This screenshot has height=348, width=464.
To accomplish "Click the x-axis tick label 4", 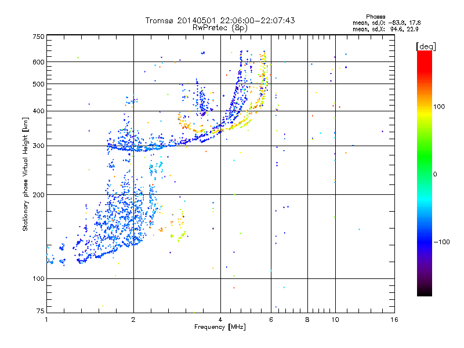I will point(220,320).
